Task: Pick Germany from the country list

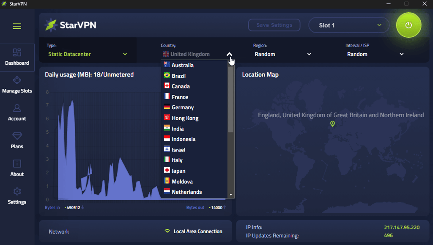Action: [x=195, y=107]
